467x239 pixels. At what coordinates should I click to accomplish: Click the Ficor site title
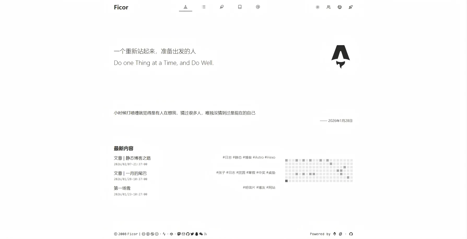pyautogui.click(x=121, y=7)
